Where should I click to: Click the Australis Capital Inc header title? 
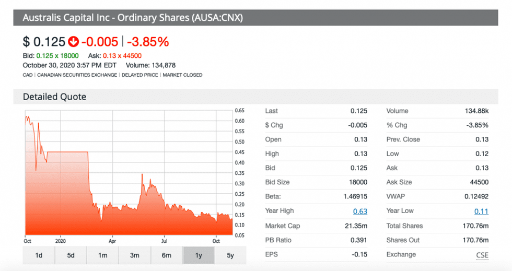click(133, 18)
